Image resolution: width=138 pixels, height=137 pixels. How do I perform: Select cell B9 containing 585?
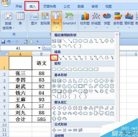(41, 119)
